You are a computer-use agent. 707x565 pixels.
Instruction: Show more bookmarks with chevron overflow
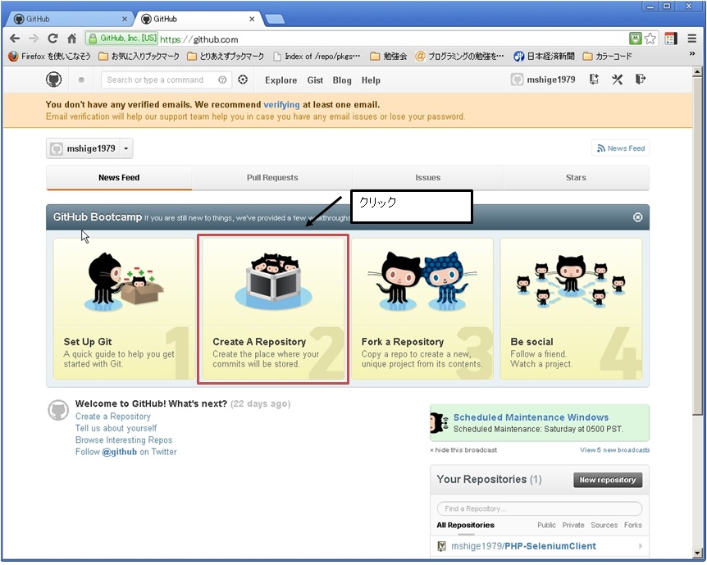point(692,54)
